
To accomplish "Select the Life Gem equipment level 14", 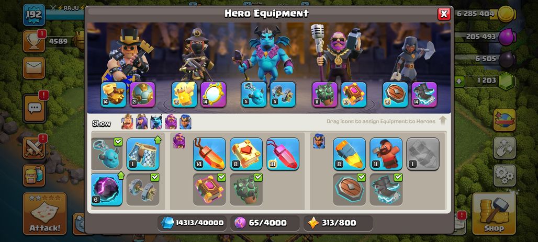I will [x=209, y=154].
